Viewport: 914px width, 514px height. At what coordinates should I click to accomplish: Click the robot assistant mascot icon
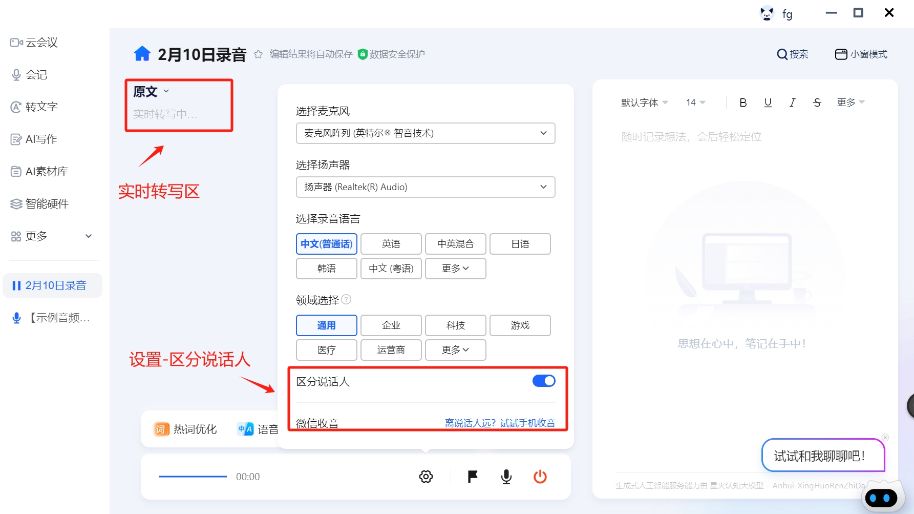(x=882, y=497)
